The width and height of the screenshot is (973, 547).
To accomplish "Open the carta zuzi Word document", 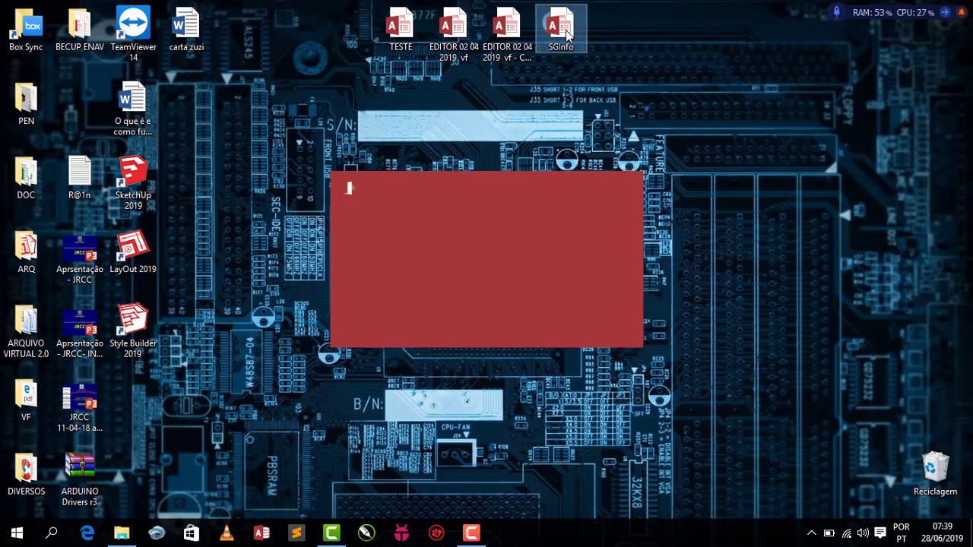I will (186, 30).
